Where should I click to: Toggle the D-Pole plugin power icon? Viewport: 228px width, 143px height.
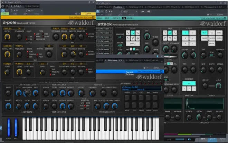pyautogui.click(x=3, y=10)
